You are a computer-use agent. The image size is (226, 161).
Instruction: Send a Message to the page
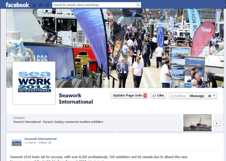coord(197,96)
